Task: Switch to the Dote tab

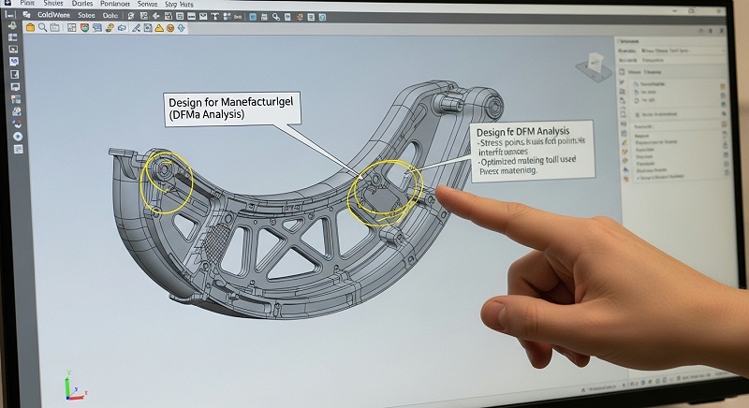Action: 110,16
